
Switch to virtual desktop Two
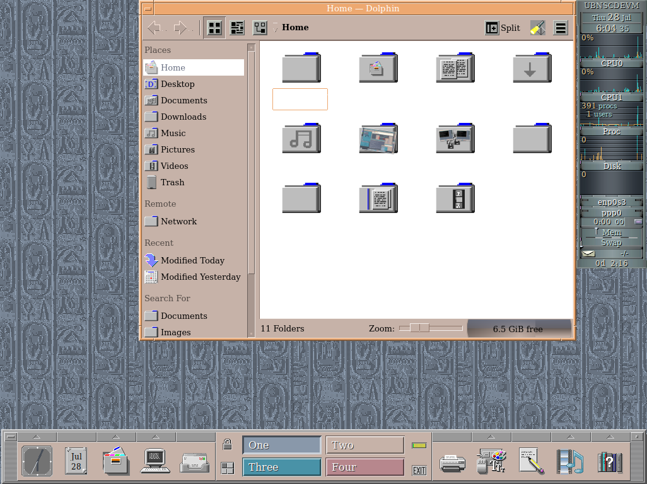point(364,445)
